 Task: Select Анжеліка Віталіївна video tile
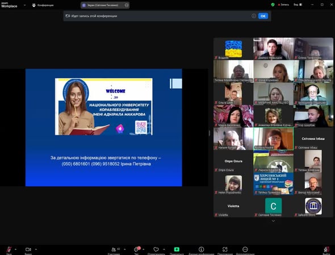click(274, 116)
